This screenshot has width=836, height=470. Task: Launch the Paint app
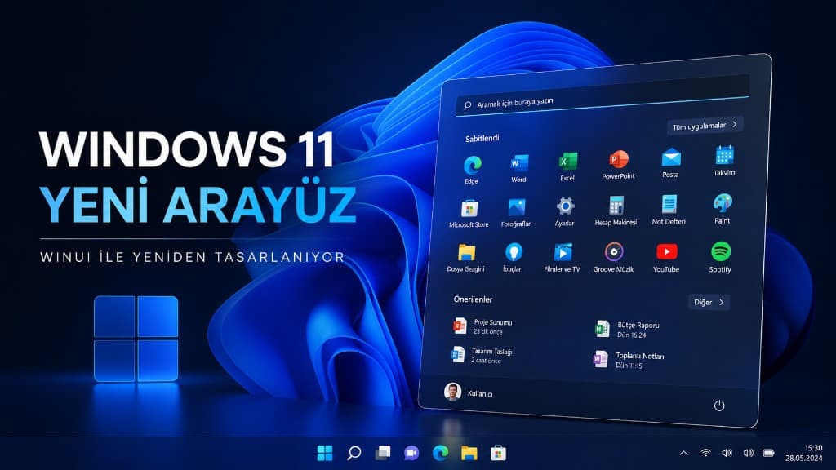coord(723,208)
